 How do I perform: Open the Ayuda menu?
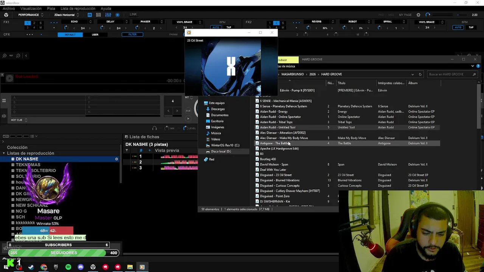point(106,8)
